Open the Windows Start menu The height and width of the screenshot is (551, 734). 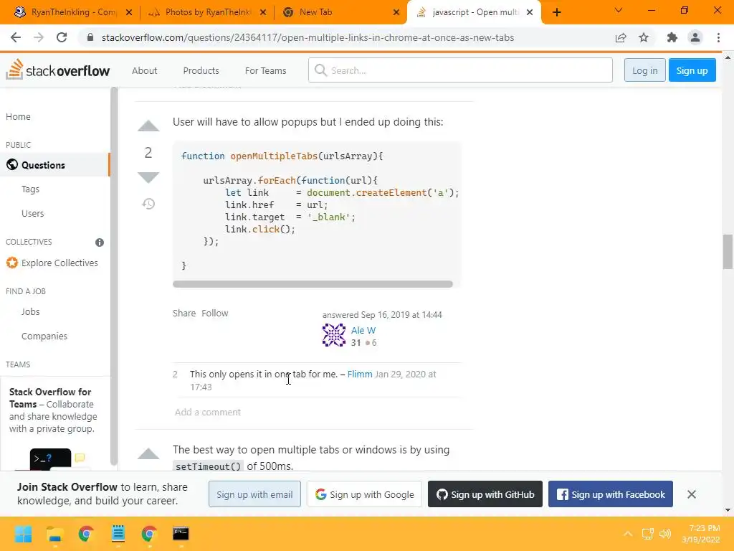[x=23, y=534]
